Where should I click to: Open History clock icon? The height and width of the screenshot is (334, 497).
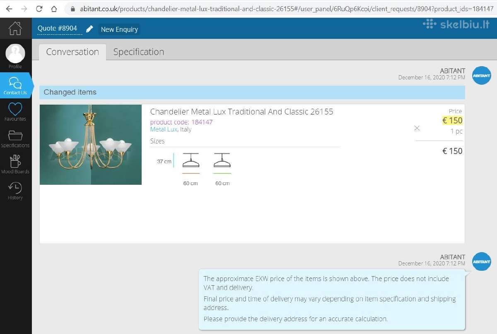click(x=15, y=188)
